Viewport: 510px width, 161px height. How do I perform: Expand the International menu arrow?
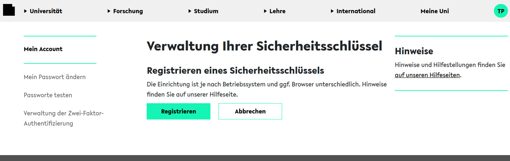click(332, 11)
